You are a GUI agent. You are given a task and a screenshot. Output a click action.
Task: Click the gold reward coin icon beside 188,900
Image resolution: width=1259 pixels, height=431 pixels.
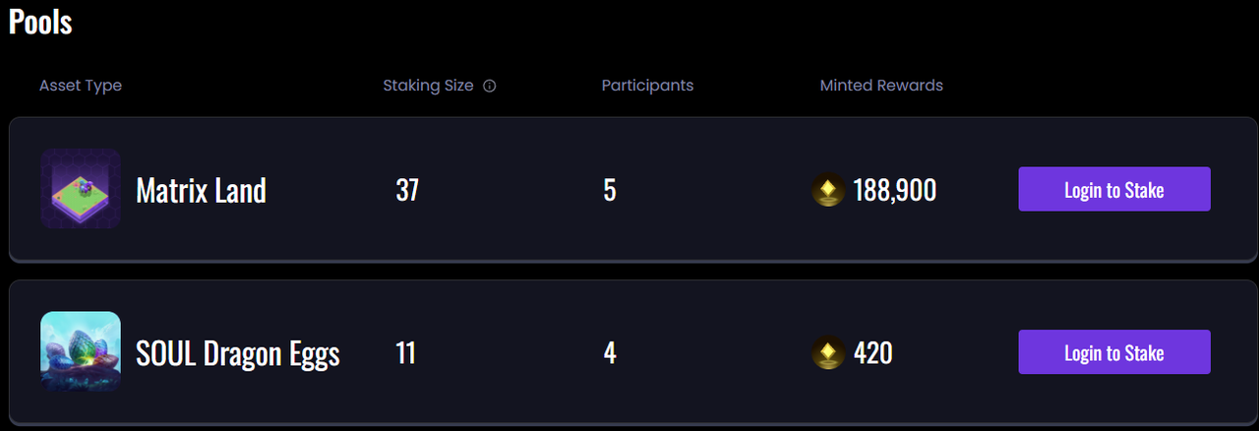[829, 190]
